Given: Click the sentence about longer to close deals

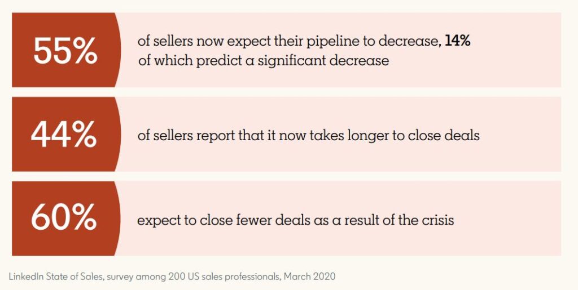Looking at the screenshot, I should [308, 136].
